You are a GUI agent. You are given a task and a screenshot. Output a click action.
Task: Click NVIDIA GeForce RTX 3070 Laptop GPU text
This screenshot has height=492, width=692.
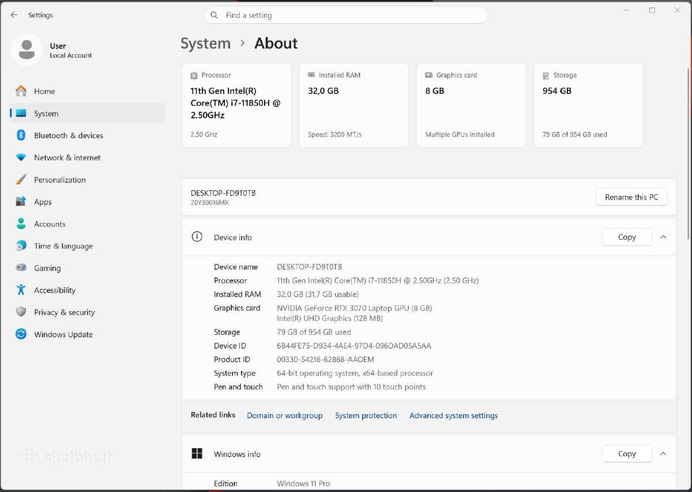click(354, 308)
